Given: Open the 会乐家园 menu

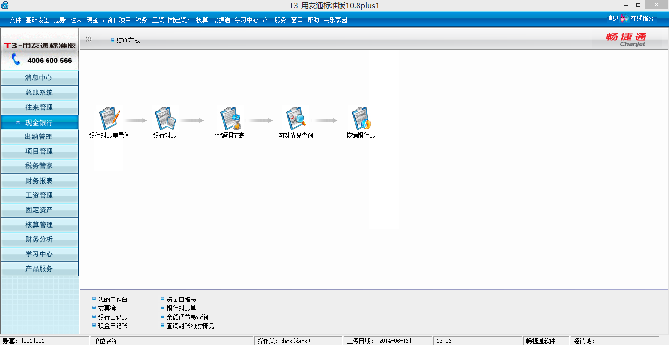Looking at the screenshot, I should coord(335,20).
